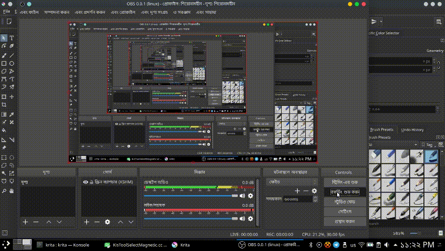Expand the system tray hidden icons arrow
This screenshot has height=251, width=445.
[x=396, y=245]
